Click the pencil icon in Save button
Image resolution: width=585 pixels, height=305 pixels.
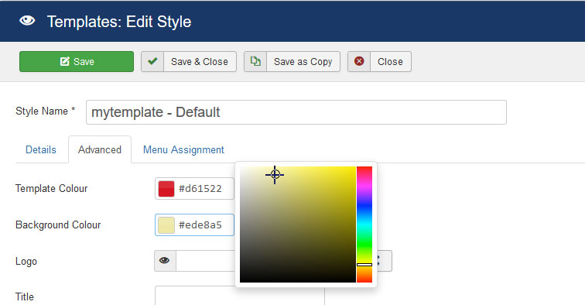64,61
